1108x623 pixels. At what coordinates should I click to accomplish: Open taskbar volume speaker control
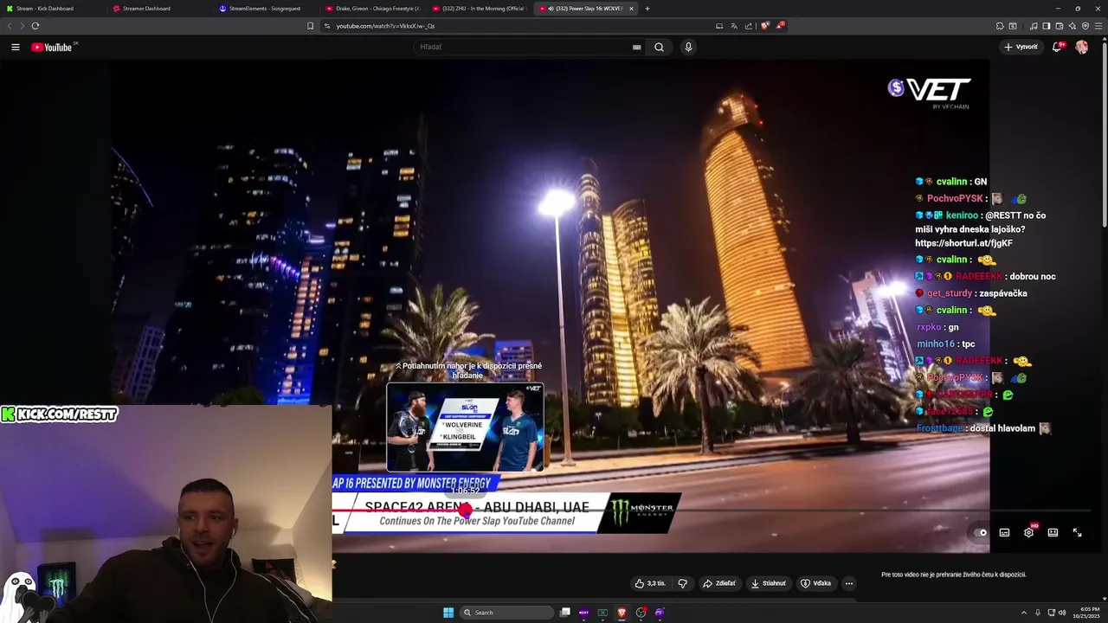click(1062, 613)
